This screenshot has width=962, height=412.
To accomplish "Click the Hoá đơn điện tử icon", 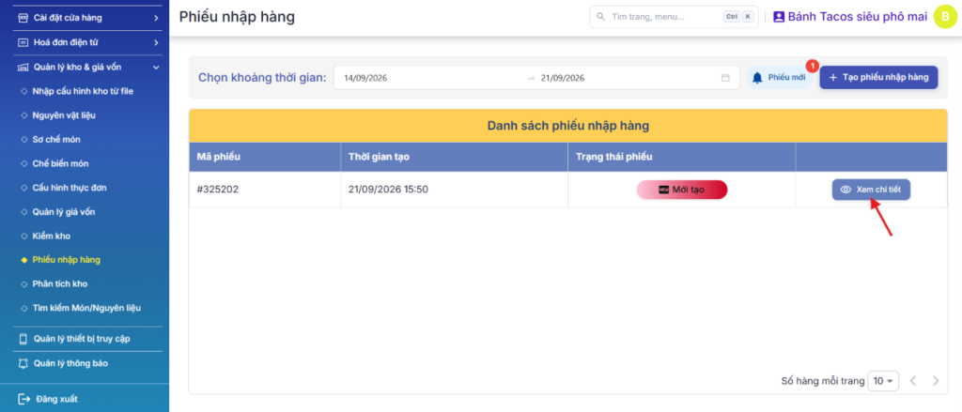I will tap(23, 43).
